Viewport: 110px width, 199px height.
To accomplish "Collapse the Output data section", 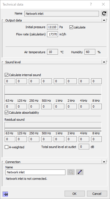I will point(104,20).
